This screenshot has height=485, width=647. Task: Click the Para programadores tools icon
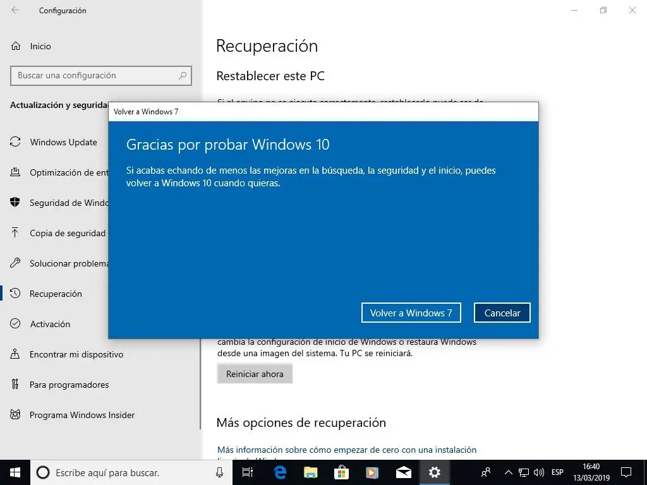coord(15,385)
